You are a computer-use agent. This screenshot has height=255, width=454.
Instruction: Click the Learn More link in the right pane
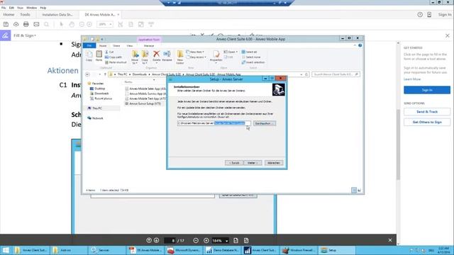(412, 79)
